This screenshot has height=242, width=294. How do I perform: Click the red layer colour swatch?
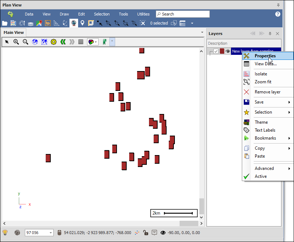[x=222, y=51]
